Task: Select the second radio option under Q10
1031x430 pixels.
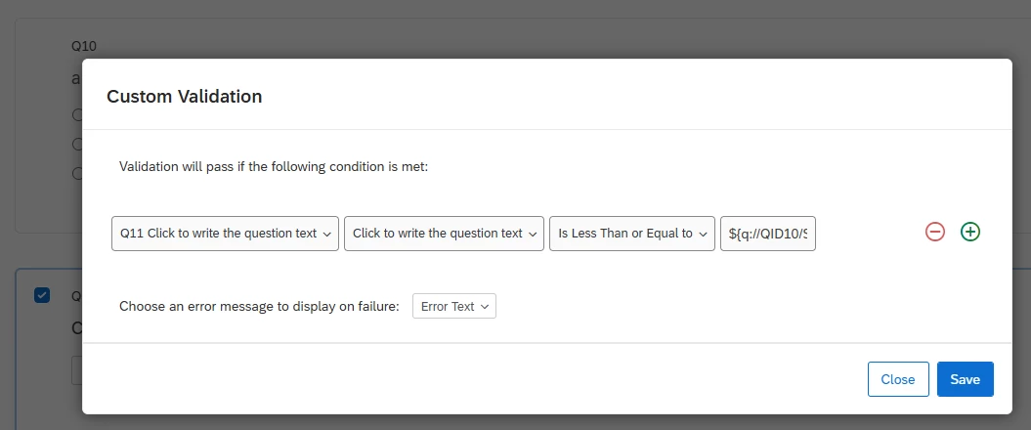Action: click(x=76, y=145)
